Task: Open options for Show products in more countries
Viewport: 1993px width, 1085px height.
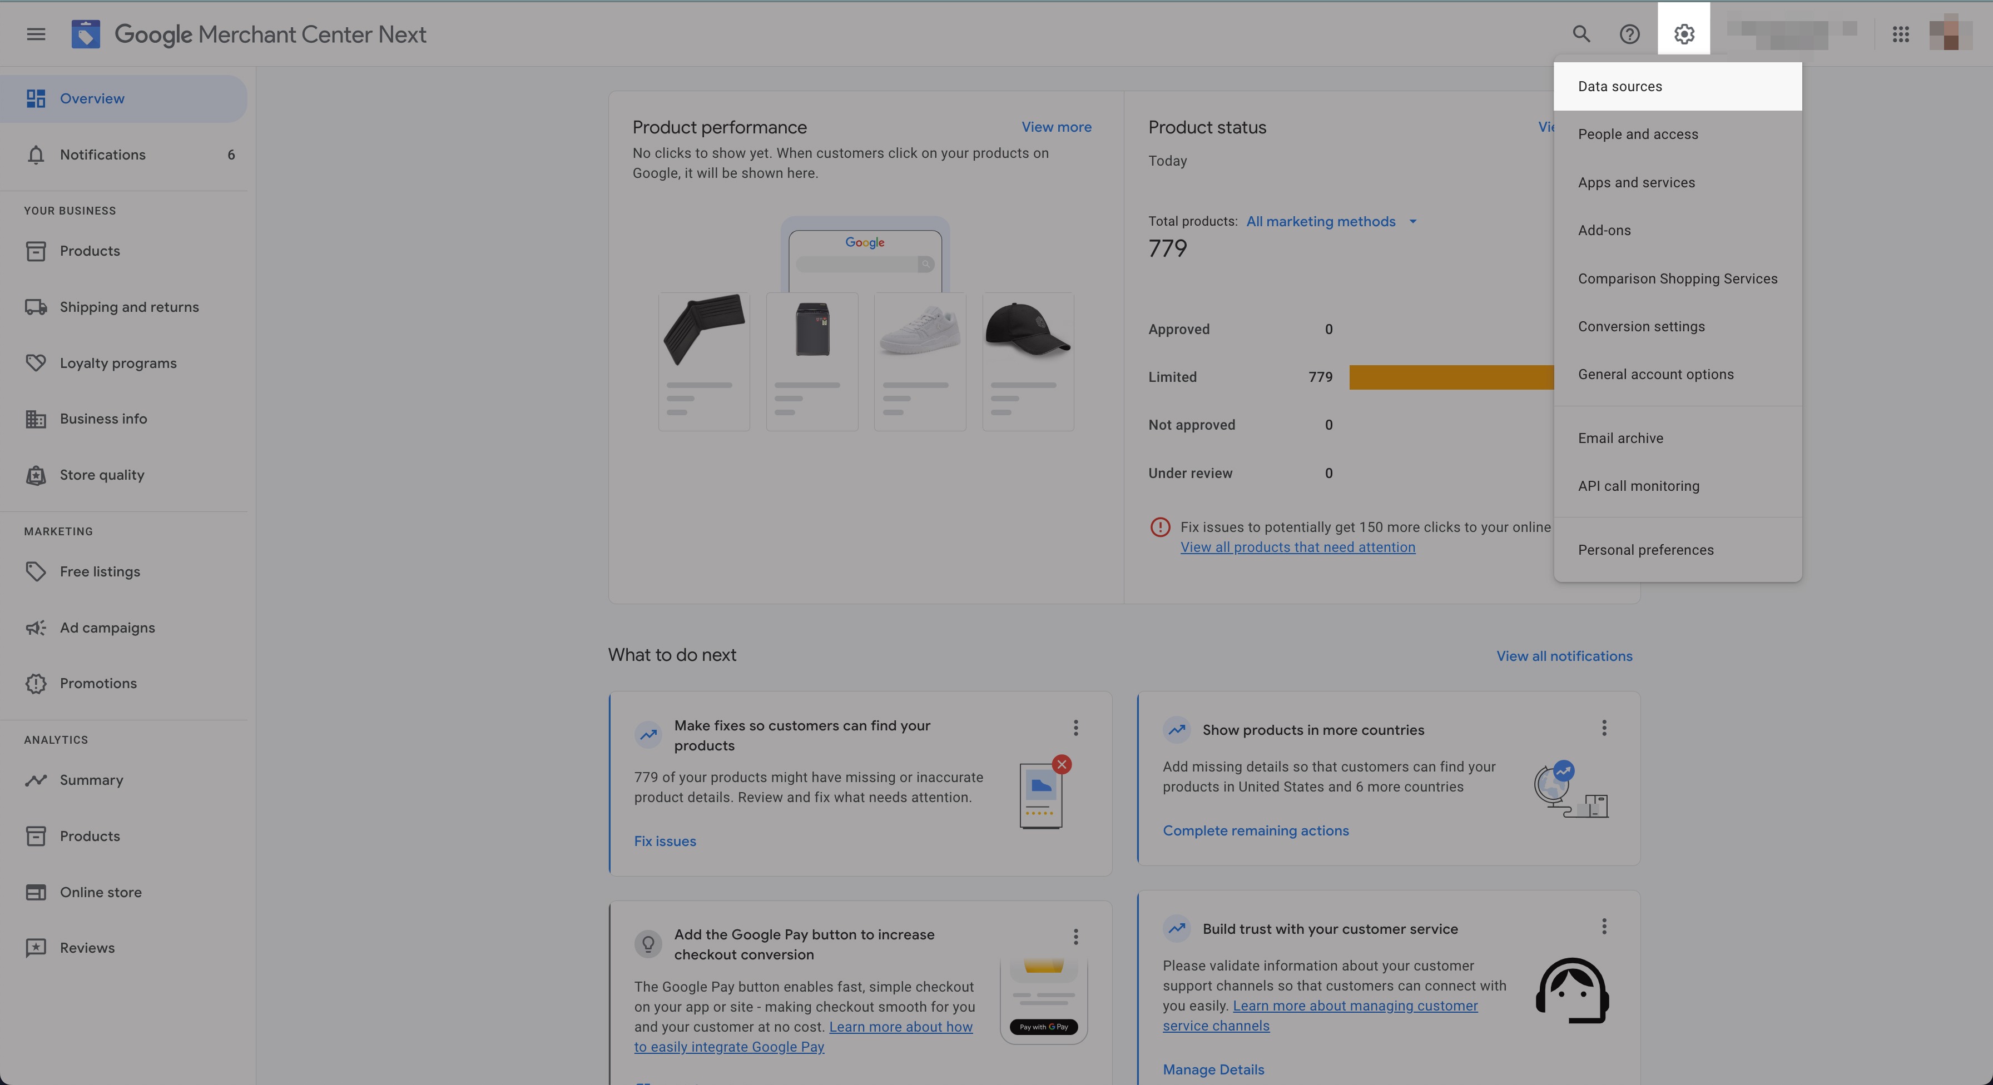Action: tap(1604, 728)
